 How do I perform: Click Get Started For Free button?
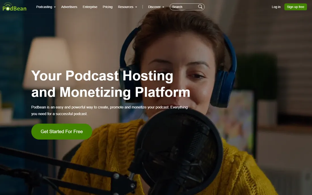click(62, 132)
